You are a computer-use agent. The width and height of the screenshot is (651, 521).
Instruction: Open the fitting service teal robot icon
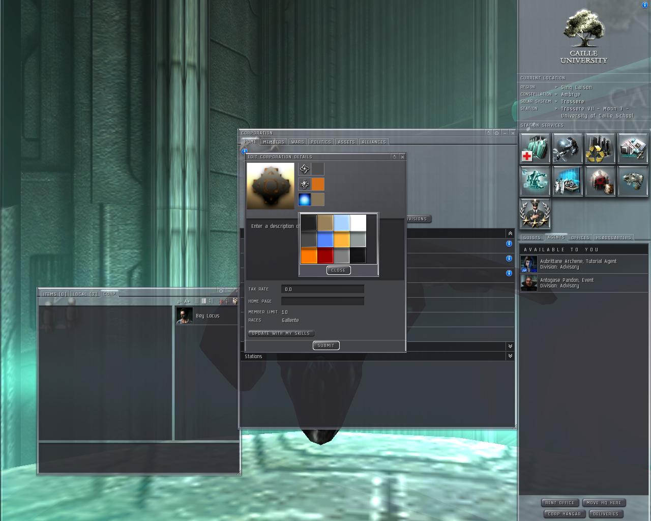[x=535, y=181]
